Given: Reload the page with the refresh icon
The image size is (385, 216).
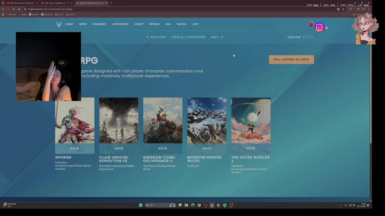Looking at the screenshot, I should [14, 9].
